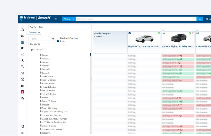Viewport: 211px width, 136px height.
Task: Click the download icon in sidebar
Action: click(22, 60)
